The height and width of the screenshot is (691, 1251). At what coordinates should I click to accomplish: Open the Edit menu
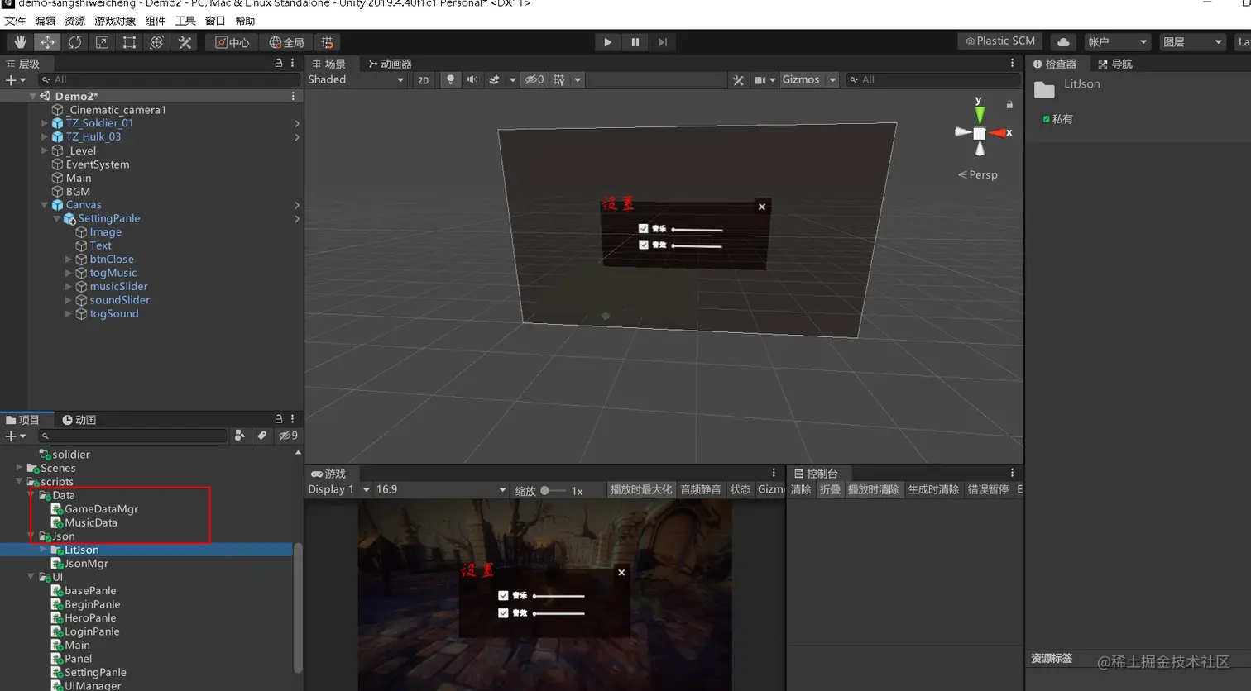(45, 21)
